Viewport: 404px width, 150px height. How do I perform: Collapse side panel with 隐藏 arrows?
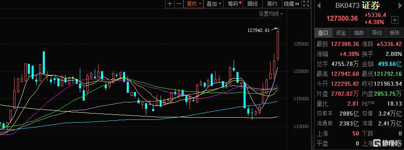pos(292,4)
